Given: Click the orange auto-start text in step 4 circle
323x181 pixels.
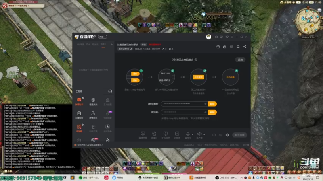Looking at the screenshot, I should click(x=230, y=77).
